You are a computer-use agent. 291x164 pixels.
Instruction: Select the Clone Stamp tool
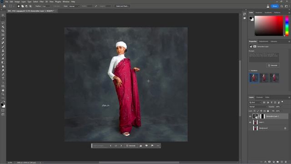coord(3,51)
